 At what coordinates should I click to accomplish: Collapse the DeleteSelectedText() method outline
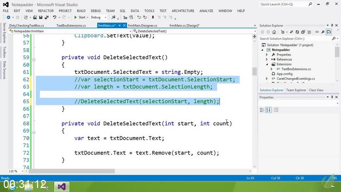click(34, 60)
